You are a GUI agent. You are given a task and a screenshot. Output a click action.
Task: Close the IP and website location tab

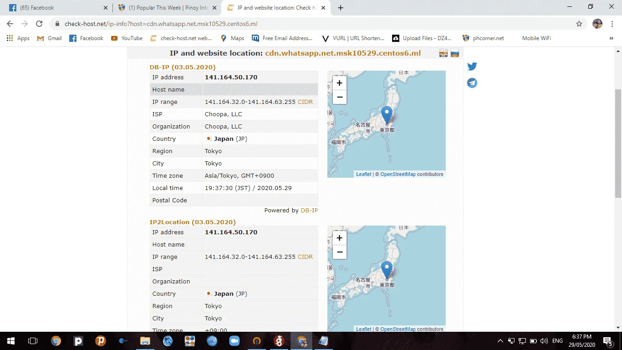324,8
